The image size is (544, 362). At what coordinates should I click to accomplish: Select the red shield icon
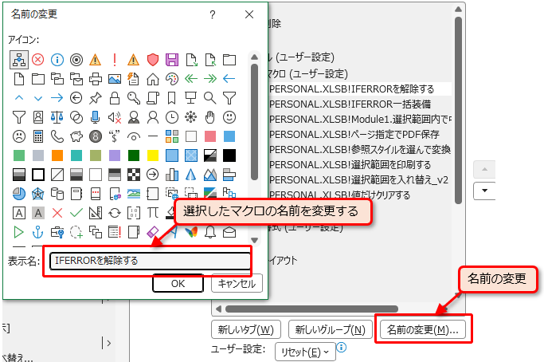tap(152, 59)
